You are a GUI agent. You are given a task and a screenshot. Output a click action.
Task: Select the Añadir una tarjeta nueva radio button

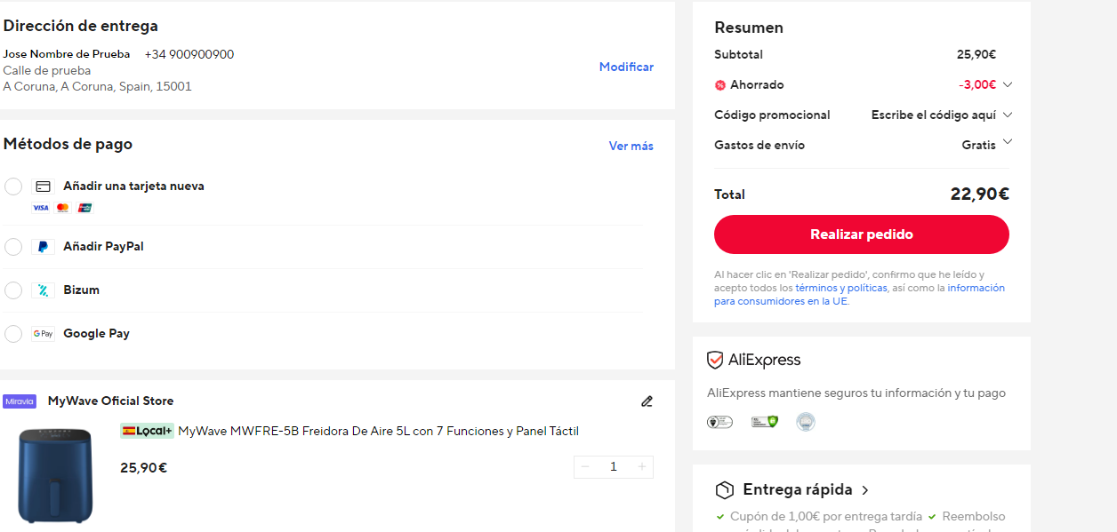click(13, 187)
